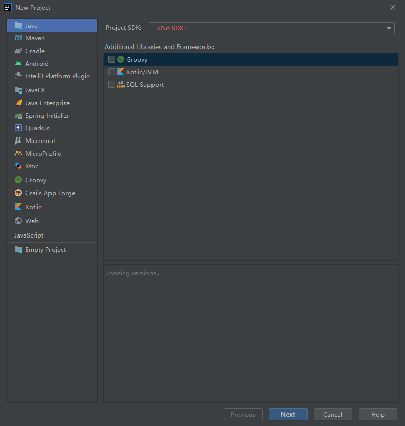
Task: Click the <No SDK> combo box field
Action: click(272, 28)
